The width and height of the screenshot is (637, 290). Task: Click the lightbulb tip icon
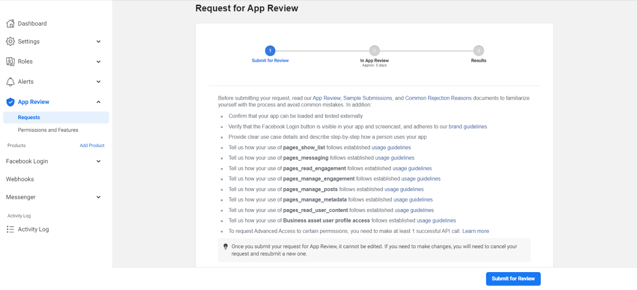click(225, 247)
